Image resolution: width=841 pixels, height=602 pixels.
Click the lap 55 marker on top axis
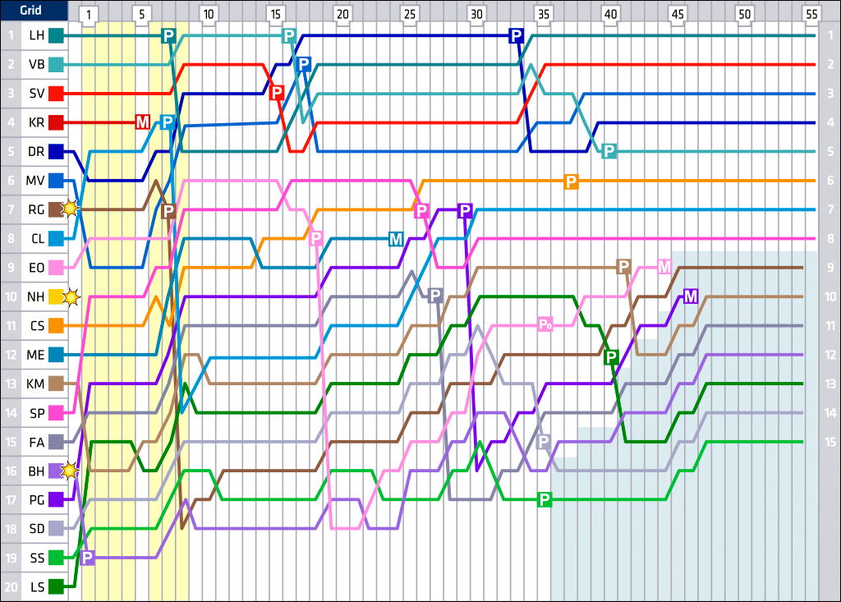click(x=811, y=14)
